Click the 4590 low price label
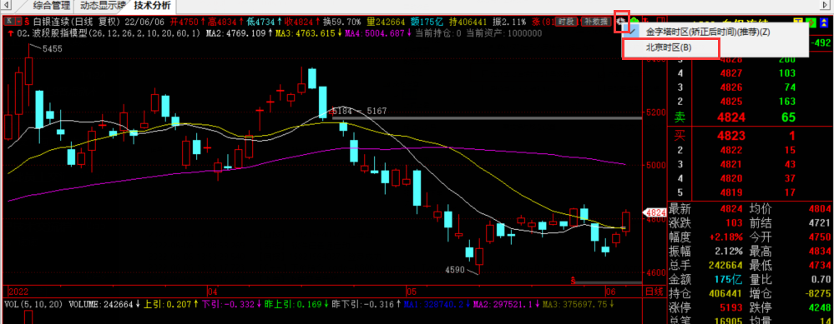This screenshot has width=834, height=324. (455, 271)
